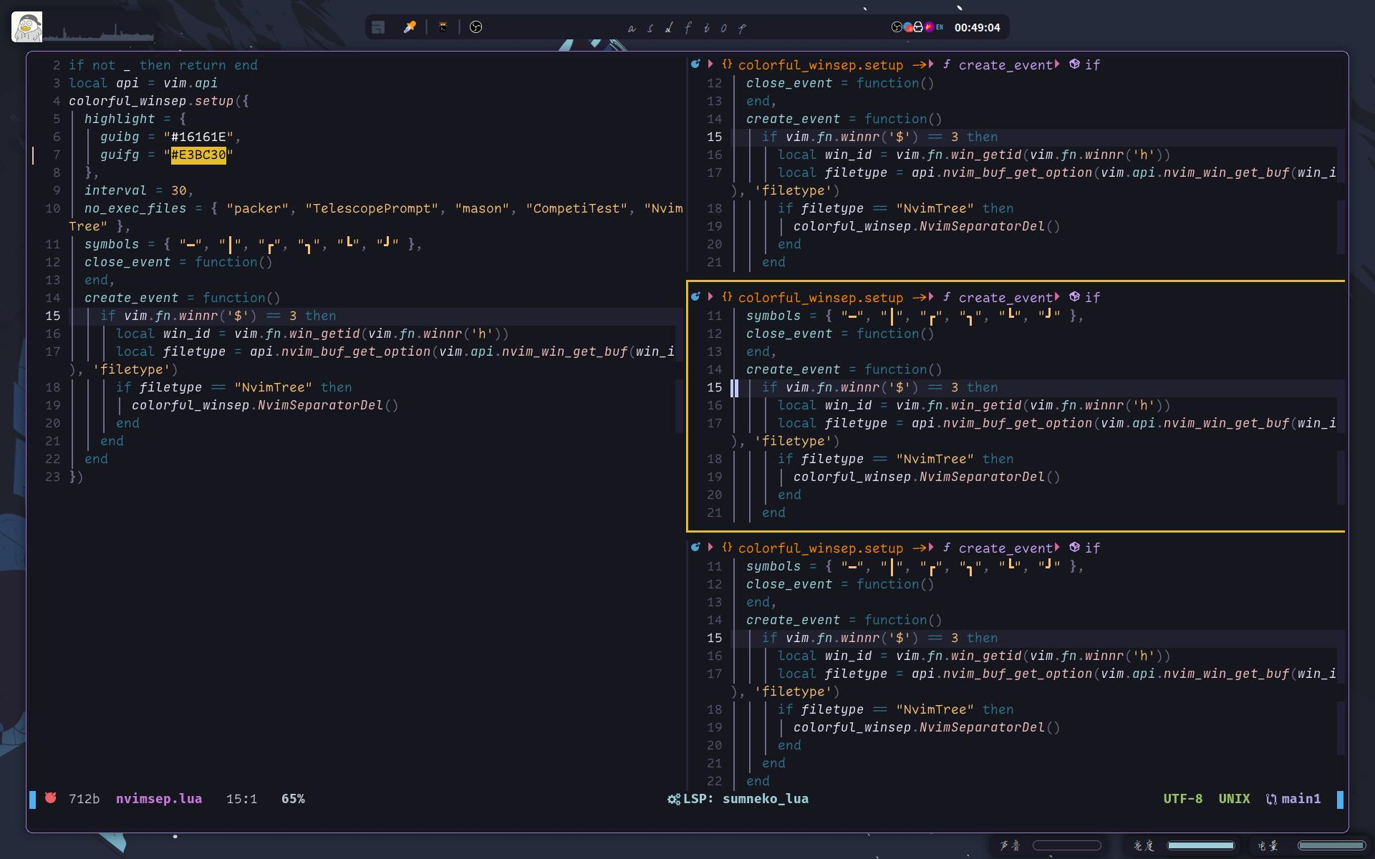This screenshot has height=859, width=1375.
Task: Expand the arrow after create_event in the top winbar
Action: tap(1057, 64)
